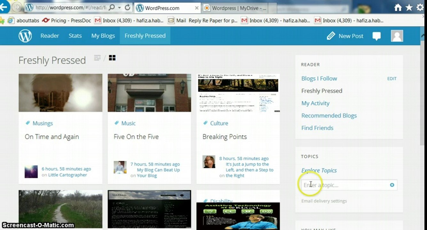Open Email delivery settings link
The image size is (427, 230).
pos(324,201)
